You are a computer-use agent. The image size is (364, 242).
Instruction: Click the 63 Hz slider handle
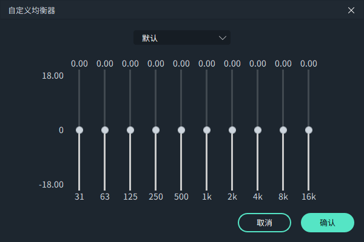(105, 130)
